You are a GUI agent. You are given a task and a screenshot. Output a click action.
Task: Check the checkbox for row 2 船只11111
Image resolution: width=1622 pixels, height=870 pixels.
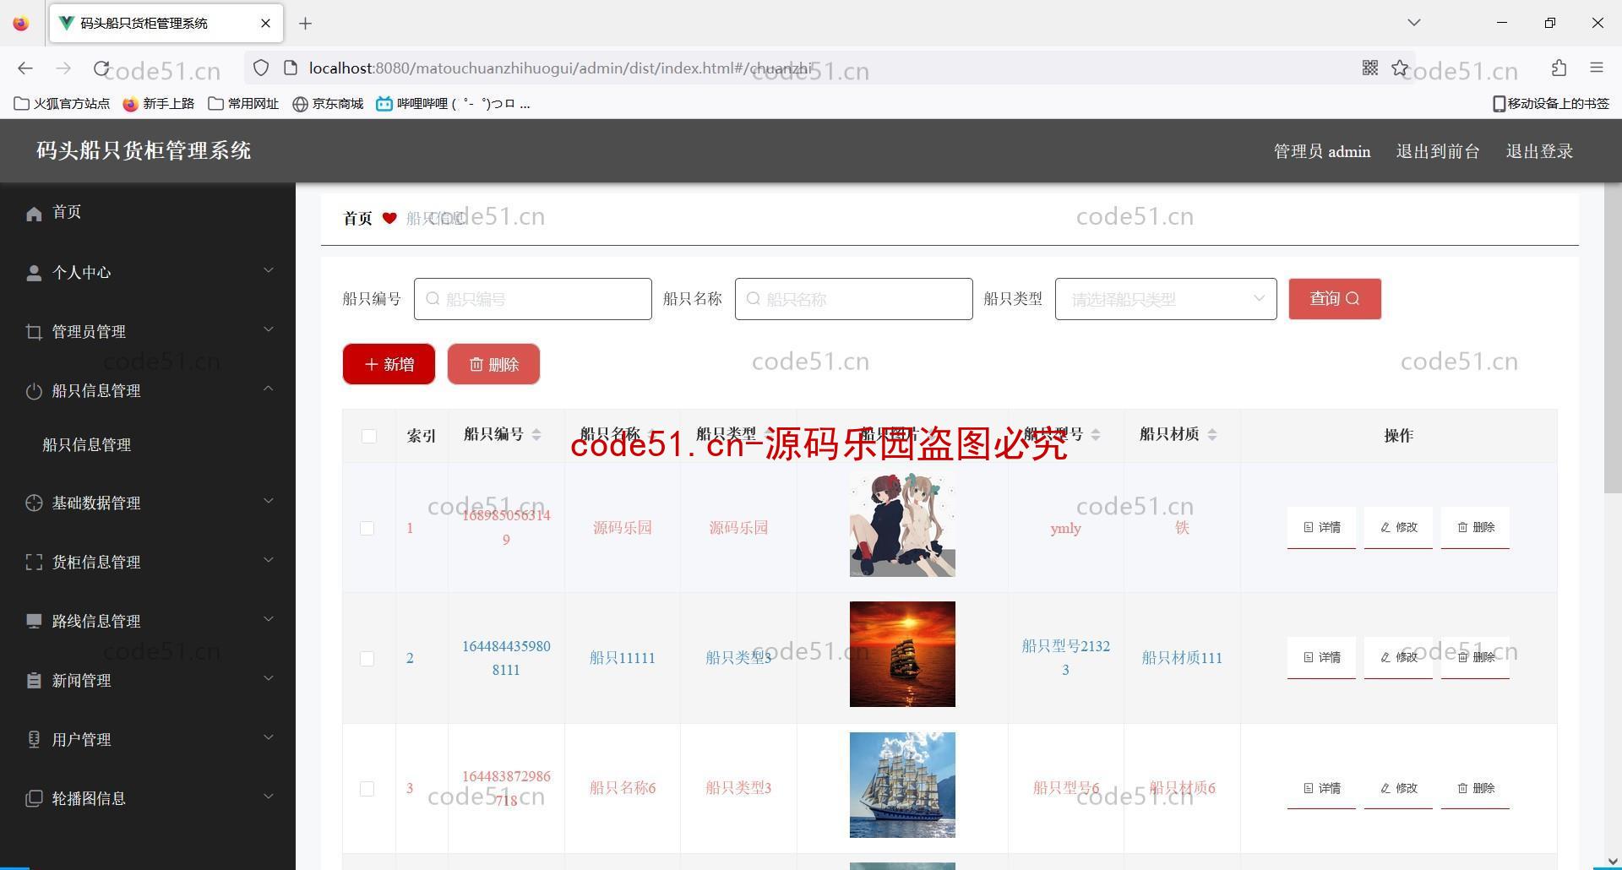367,658
